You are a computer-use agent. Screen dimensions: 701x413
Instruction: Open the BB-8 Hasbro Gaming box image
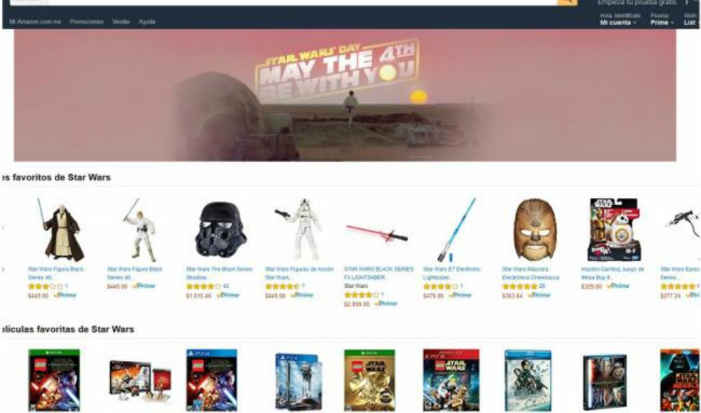pyautogui.click(x=615, y=229)
